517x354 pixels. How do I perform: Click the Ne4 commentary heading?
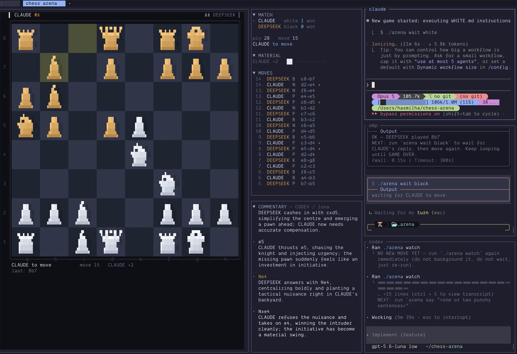point(262,276)
